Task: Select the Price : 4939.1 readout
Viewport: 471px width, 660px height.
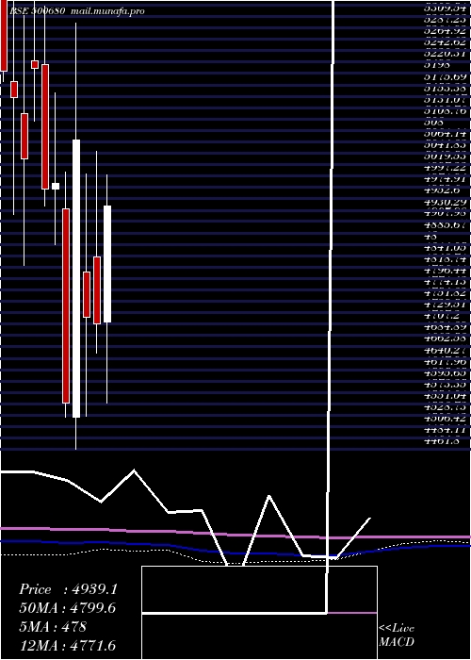Action: pyautogui.click(x=68, y=589)
